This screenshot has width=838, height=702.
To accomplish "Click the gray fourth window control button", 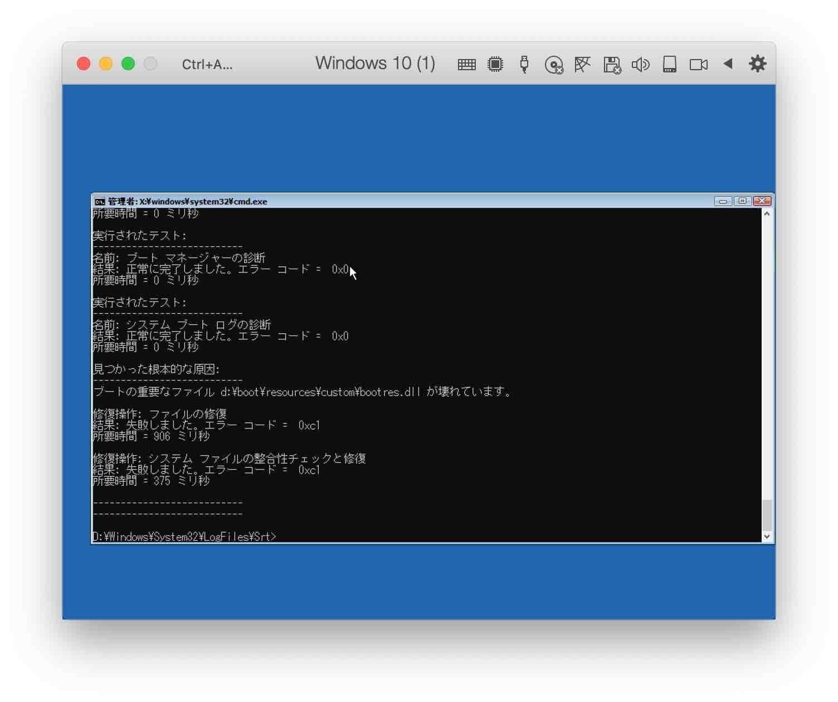I will tap(150, 64).
